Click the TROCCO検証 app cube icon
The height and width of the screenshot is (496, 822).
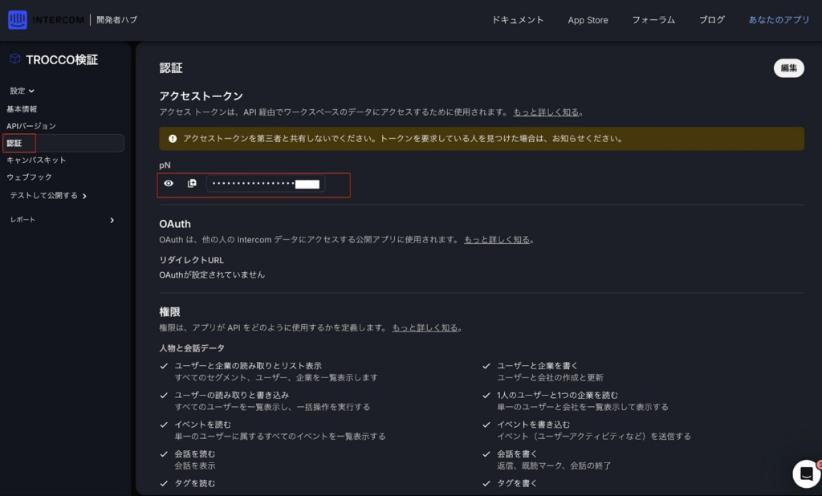tap(14, 59)
